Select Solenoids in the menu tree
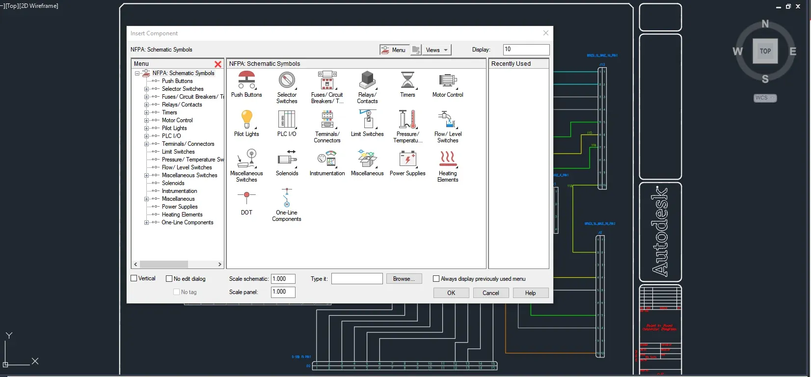811x377 pixels. pyautogui.click(x=173, y=183)
